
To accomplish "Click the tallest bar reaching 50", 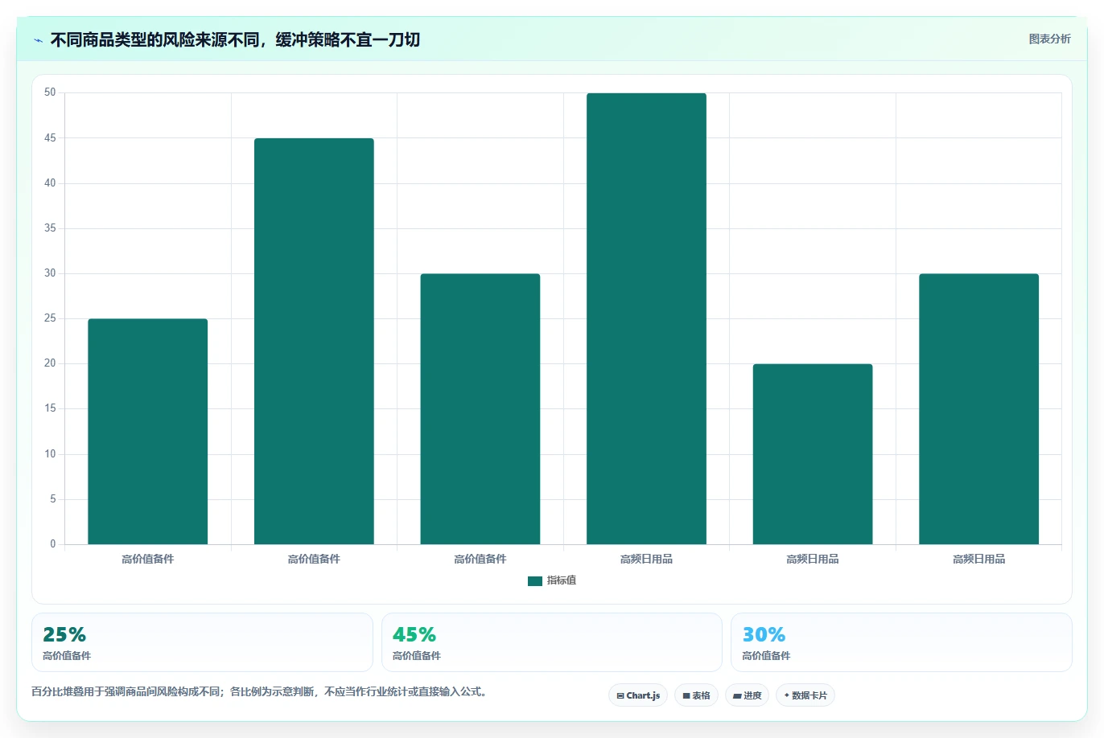I will pos(646,319).
